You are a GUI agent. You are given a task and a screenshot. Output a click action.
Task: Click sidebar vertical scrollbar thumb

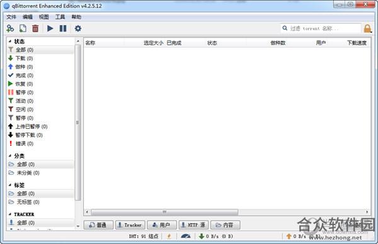(77, 123)
